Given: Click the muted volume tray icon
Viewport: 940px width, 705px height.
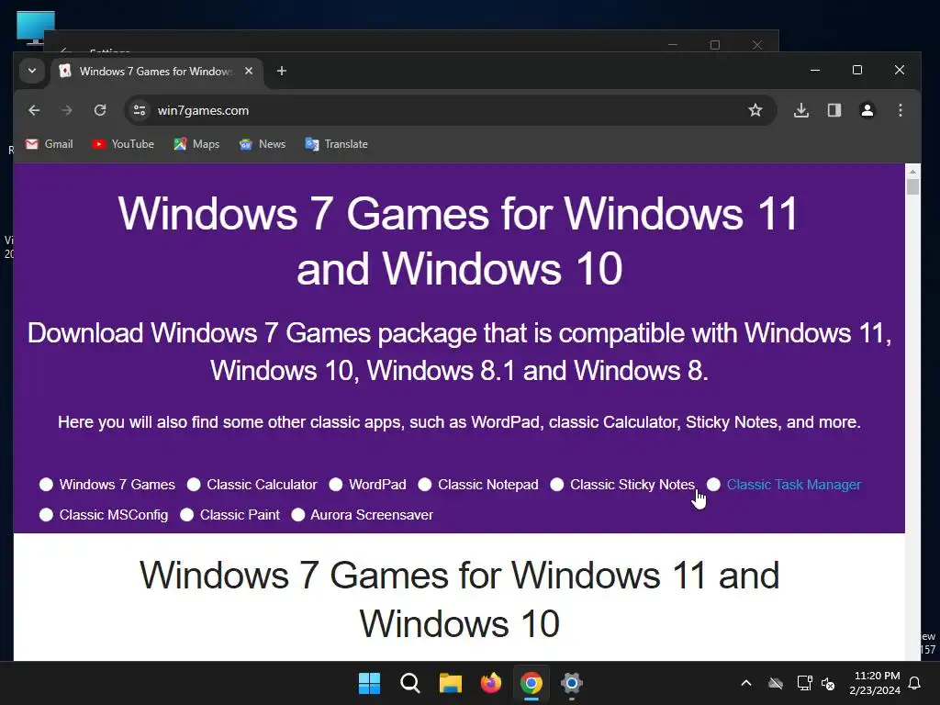Looking at the screenshot, I should [x=829, y=683].
